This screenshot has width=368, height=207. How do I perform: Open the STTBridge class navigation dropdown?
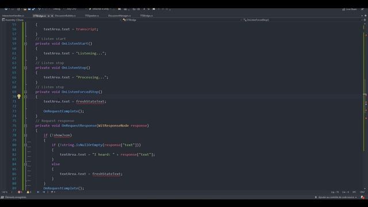[182, 20]
